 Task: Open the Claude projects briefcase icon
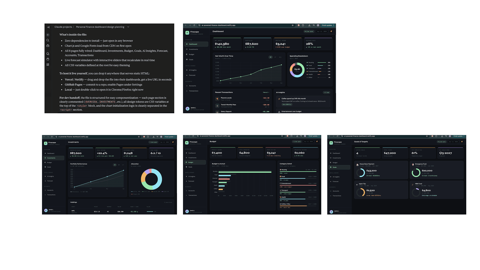tap(48, 46)
